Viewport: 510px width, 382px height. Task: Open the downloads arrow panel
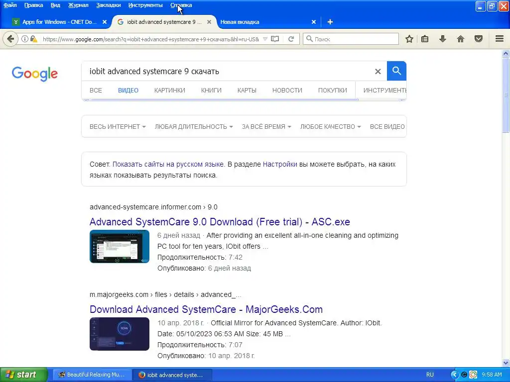[442, 39]
